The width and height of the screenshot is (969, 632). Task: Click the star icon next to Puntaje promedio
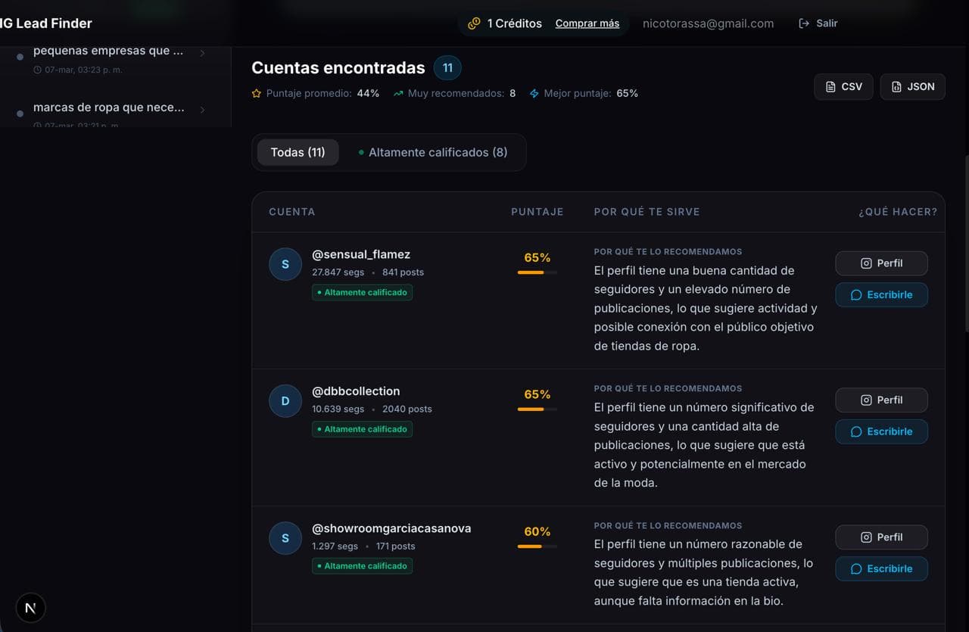pos(257,93)
